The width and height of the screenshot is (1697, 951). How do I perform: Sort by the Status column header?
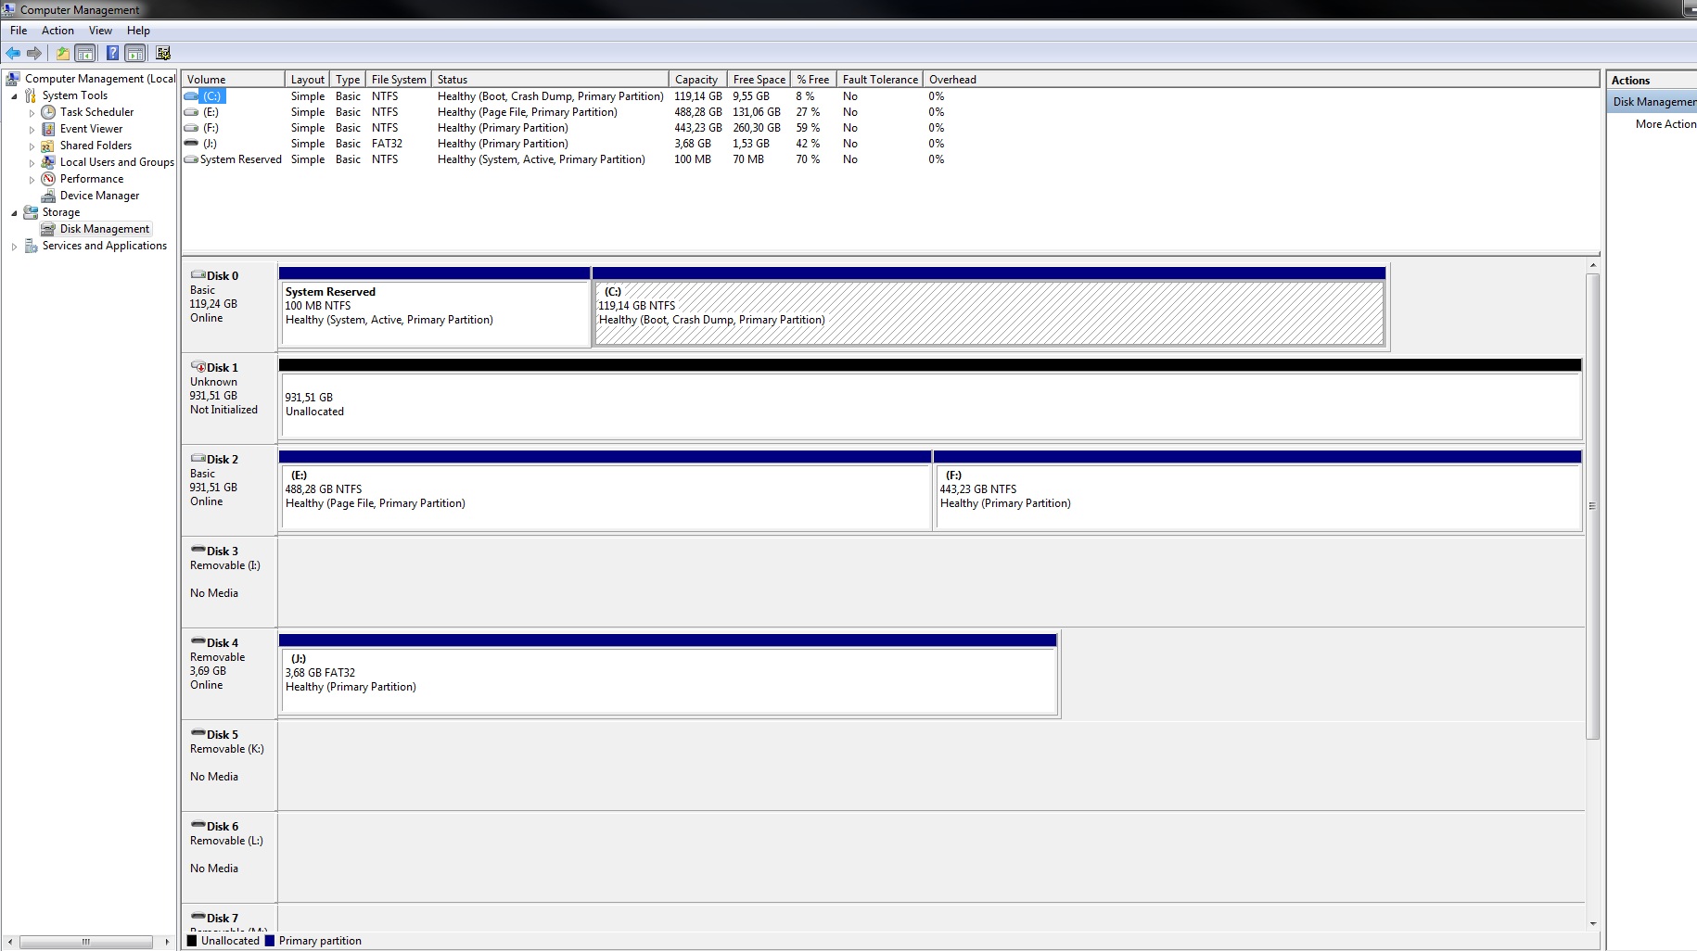[x=550, y=80]
